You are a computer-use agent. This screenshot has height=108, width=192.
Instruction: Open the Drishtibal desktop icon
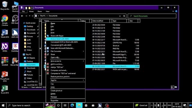[x=15, y=47]
